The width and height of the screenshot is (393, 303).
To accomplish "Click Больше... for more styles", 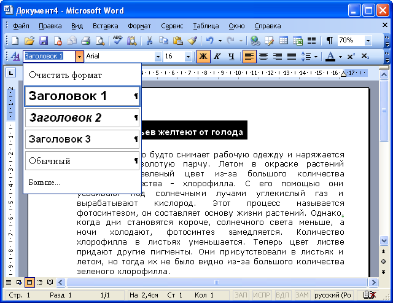I will pyautogui.click(x=44, y=183).
